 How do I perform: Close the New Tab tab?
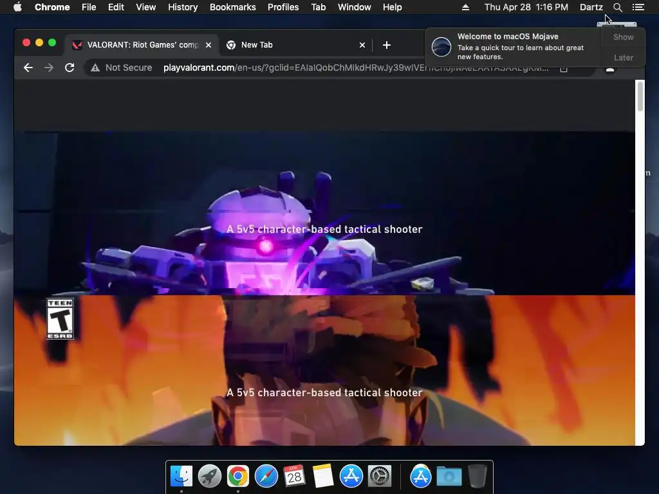coord(362,45)
